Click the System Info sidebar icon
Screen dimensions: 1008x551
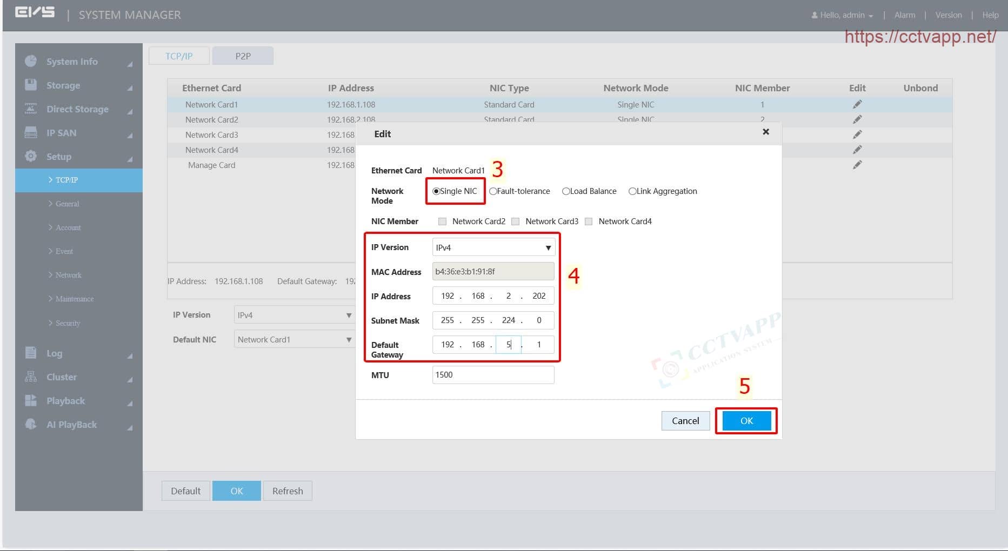coord(31,61)
